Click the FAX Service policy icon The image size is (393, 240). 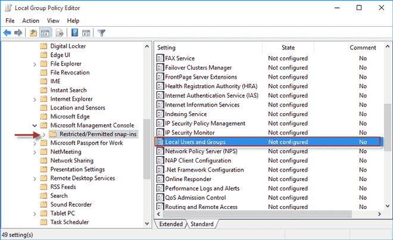click(160, 58)
